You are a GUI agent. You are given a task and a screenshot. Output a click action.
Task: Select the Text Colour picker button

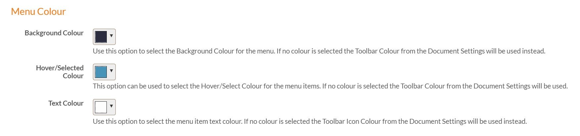tap(104, 107)
